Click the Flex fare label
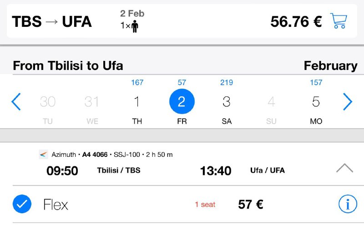 [56, 205]
